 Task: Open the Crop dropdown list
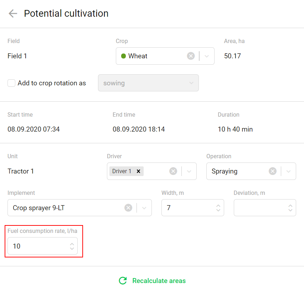pyautogui.click(x=207, y=56)
